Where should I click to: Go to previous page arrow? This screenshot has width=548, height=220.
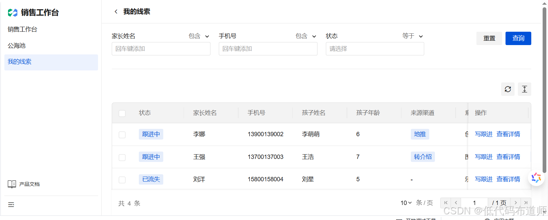[456, 203]
